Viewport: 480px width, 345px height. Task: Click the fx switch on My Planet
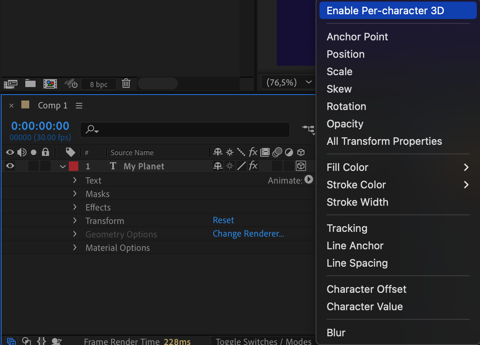click(x=253, y=166)
